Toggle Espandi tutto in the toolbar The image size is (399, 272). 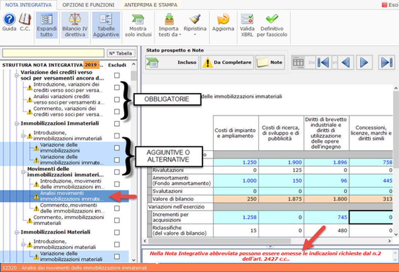[x=46, y=25]
